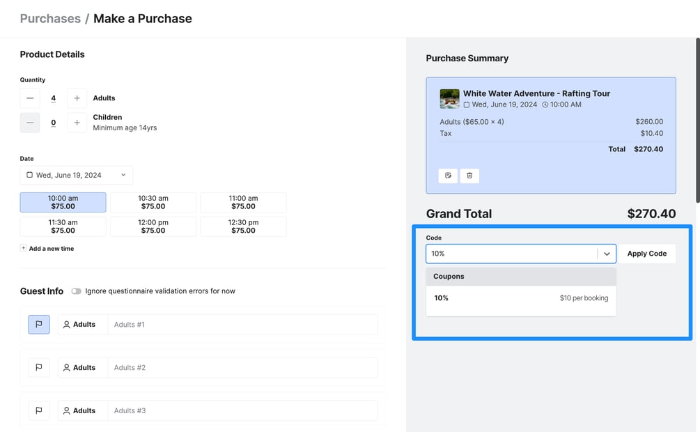
Task: Open the Code dropdown with the chevron
Action: tap(607, 254)
